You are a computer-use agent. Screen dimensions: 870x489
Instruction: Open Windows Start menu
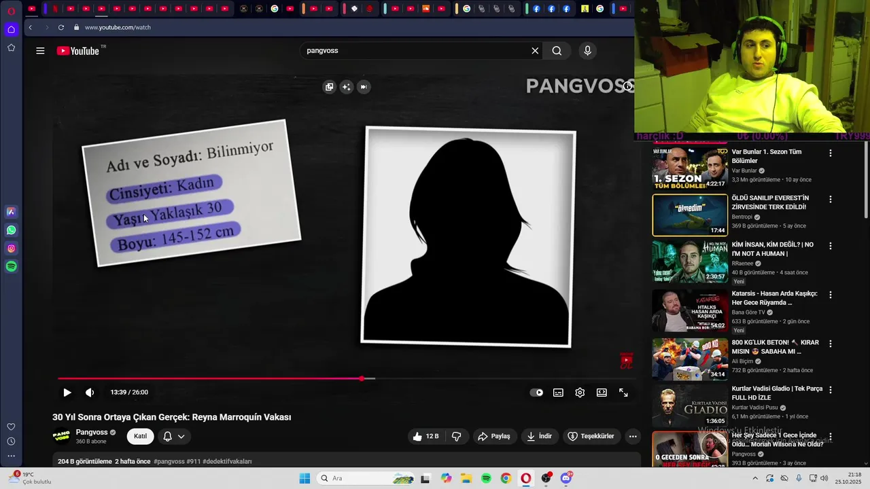304,478
